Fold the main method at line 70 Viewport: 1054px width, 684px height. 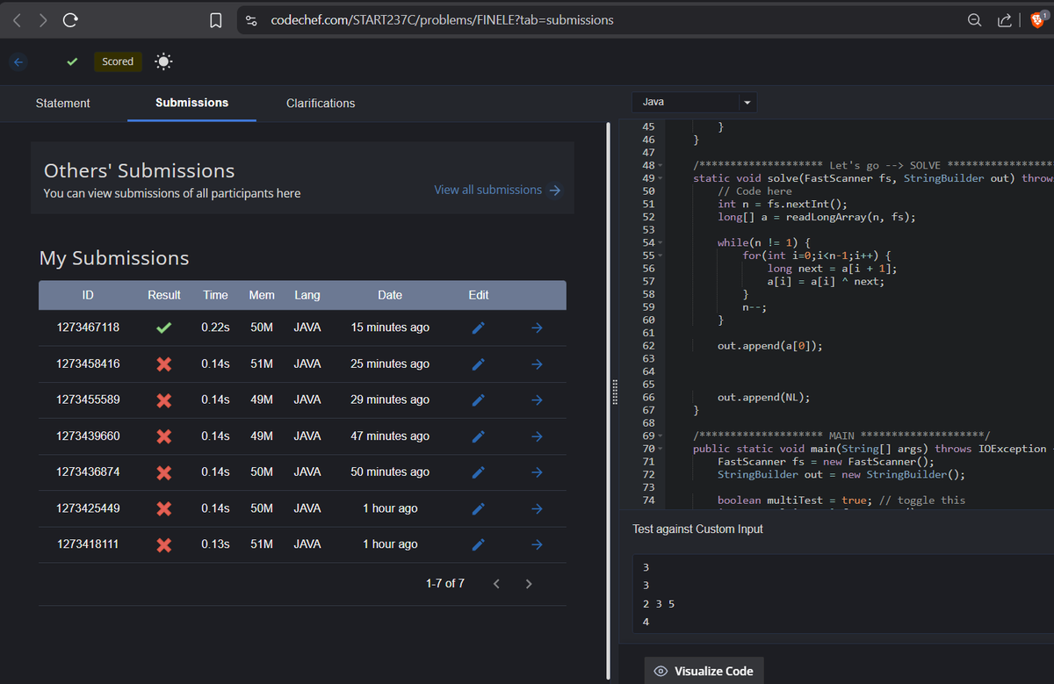click(660, 449)
